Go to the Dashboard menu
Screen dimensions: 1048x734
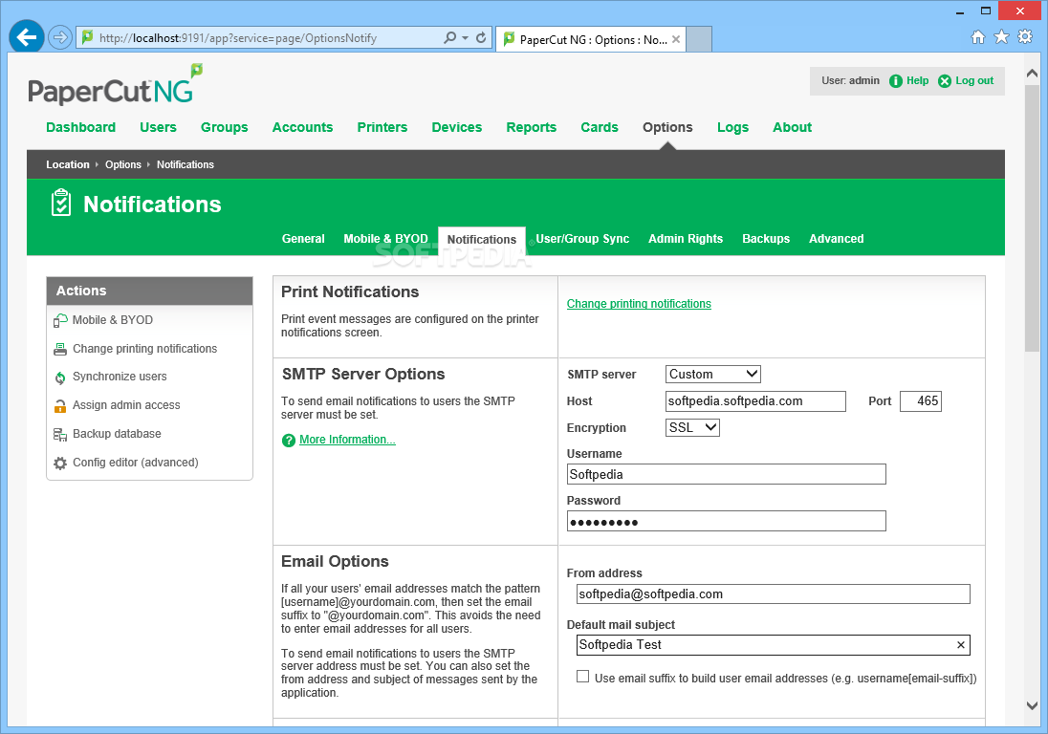click(x=81, y=127)
